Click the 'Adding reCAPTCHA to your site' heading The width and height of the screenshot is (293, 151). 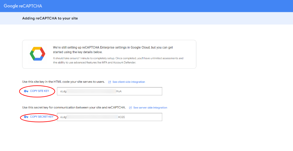coord(50,18)
